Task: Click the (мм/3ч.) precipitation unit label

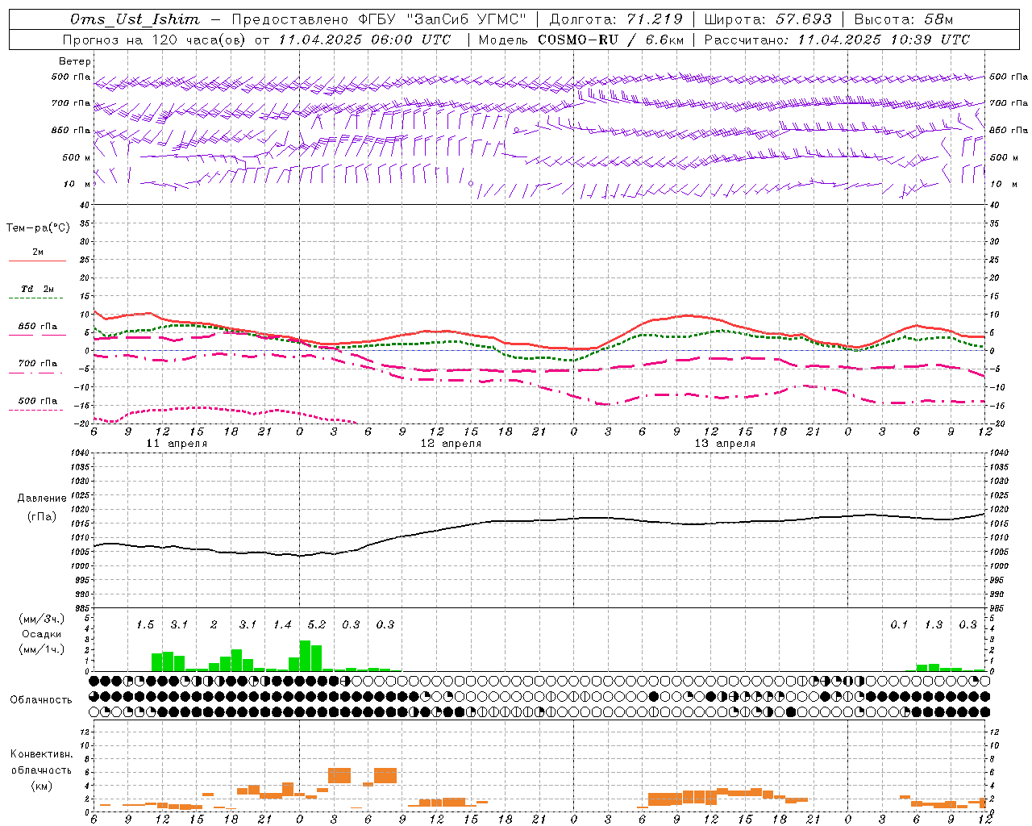Action: pos(42,619)
